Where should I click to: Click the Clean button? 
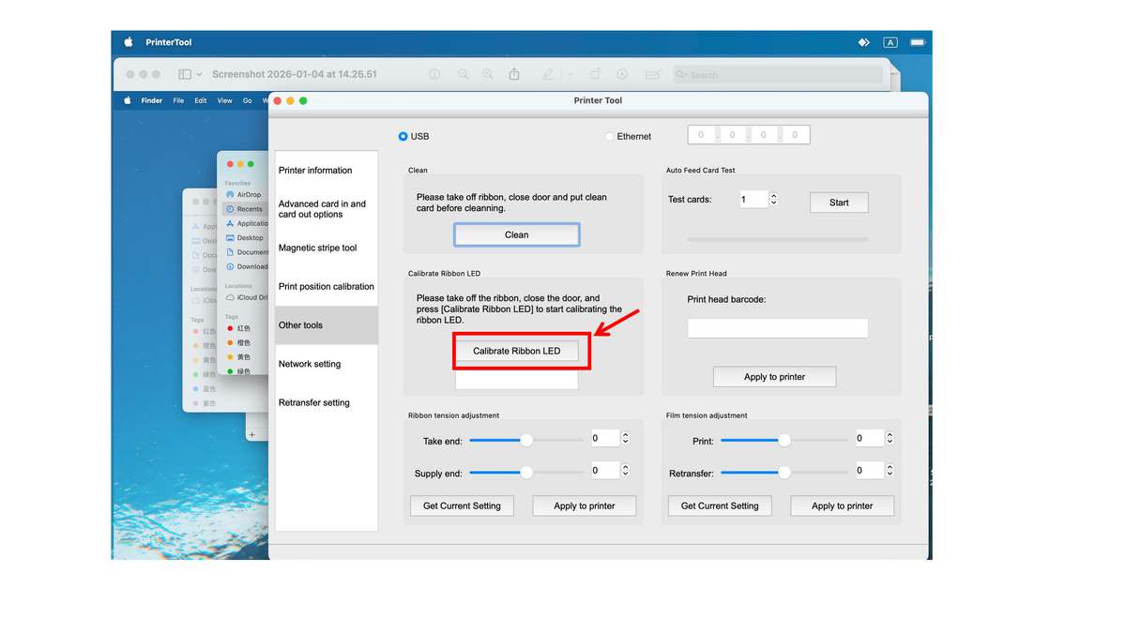point(517,234)
